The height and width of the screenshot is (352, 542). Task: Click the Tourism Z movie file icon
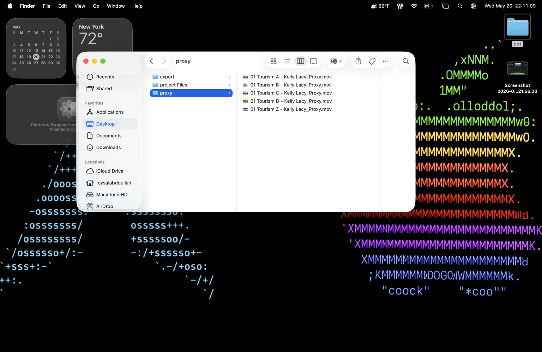point(245,109)
